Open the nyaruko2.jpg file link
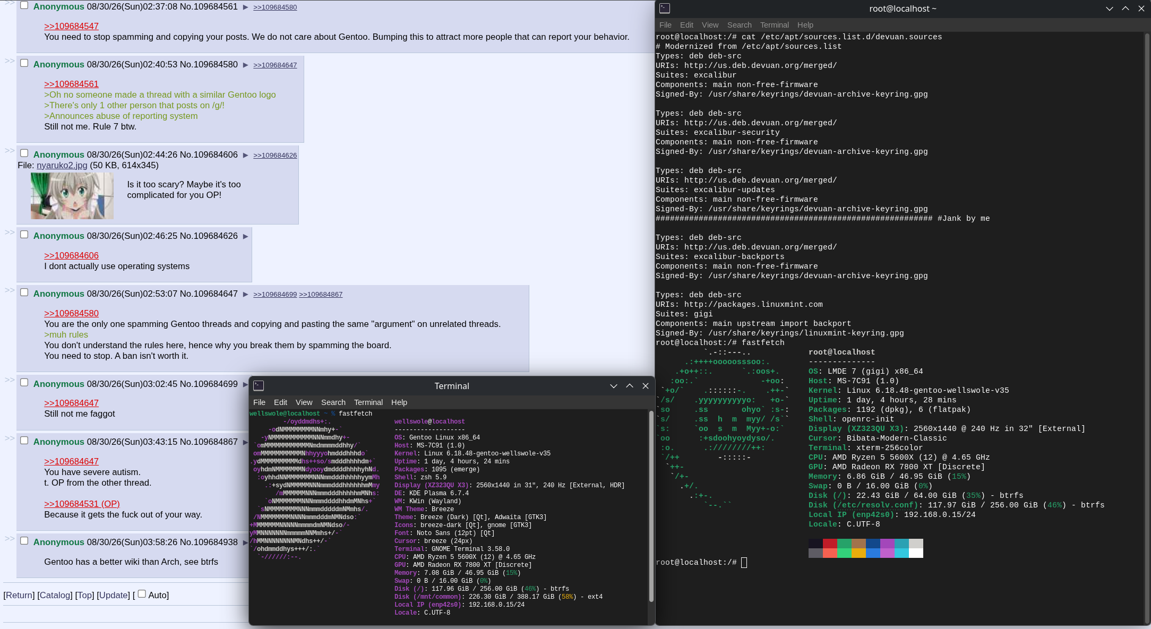The height and width of the screenshot is (629, 1151). [62, 166]
